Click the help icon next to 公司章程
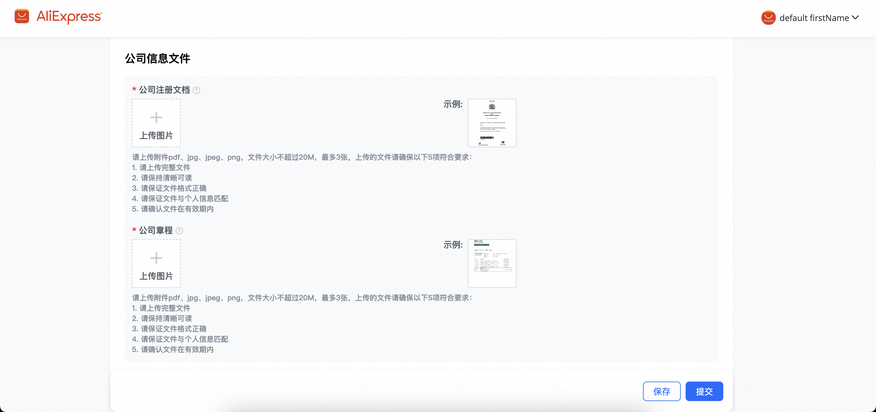Screen dimensions: 876x412 pos(179,231)
